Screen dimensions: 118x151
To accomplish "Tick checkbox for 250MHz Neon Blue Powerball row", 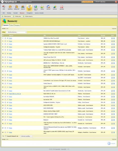I will [5, 38].
